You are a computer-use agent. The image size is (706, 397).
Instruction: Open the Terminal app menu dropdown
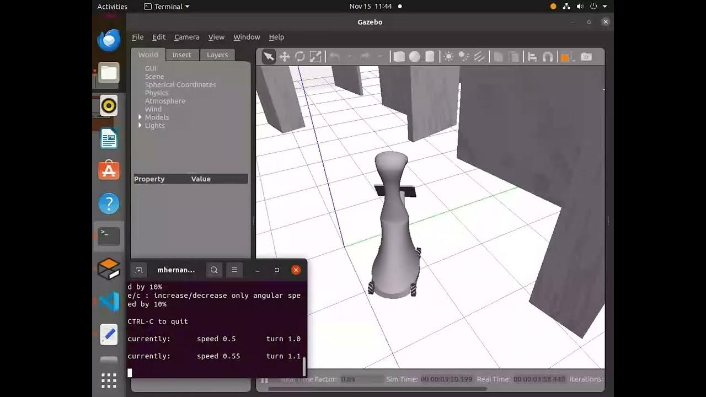(167, 7)
